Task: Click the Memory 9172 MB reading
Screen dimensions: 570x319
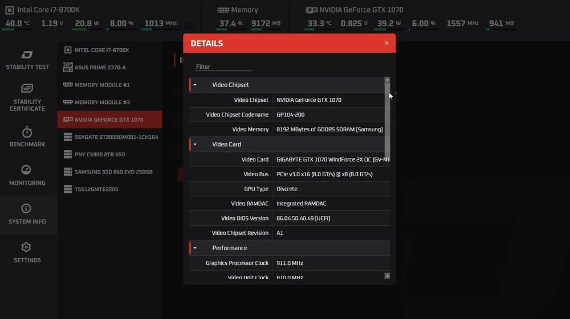Action: tap(266, 23)
